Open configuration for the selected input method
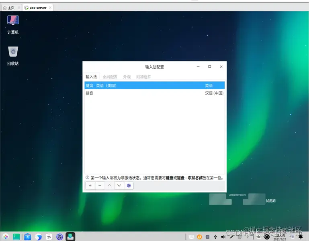The image size is (309, 241). (x=129, y=186)
